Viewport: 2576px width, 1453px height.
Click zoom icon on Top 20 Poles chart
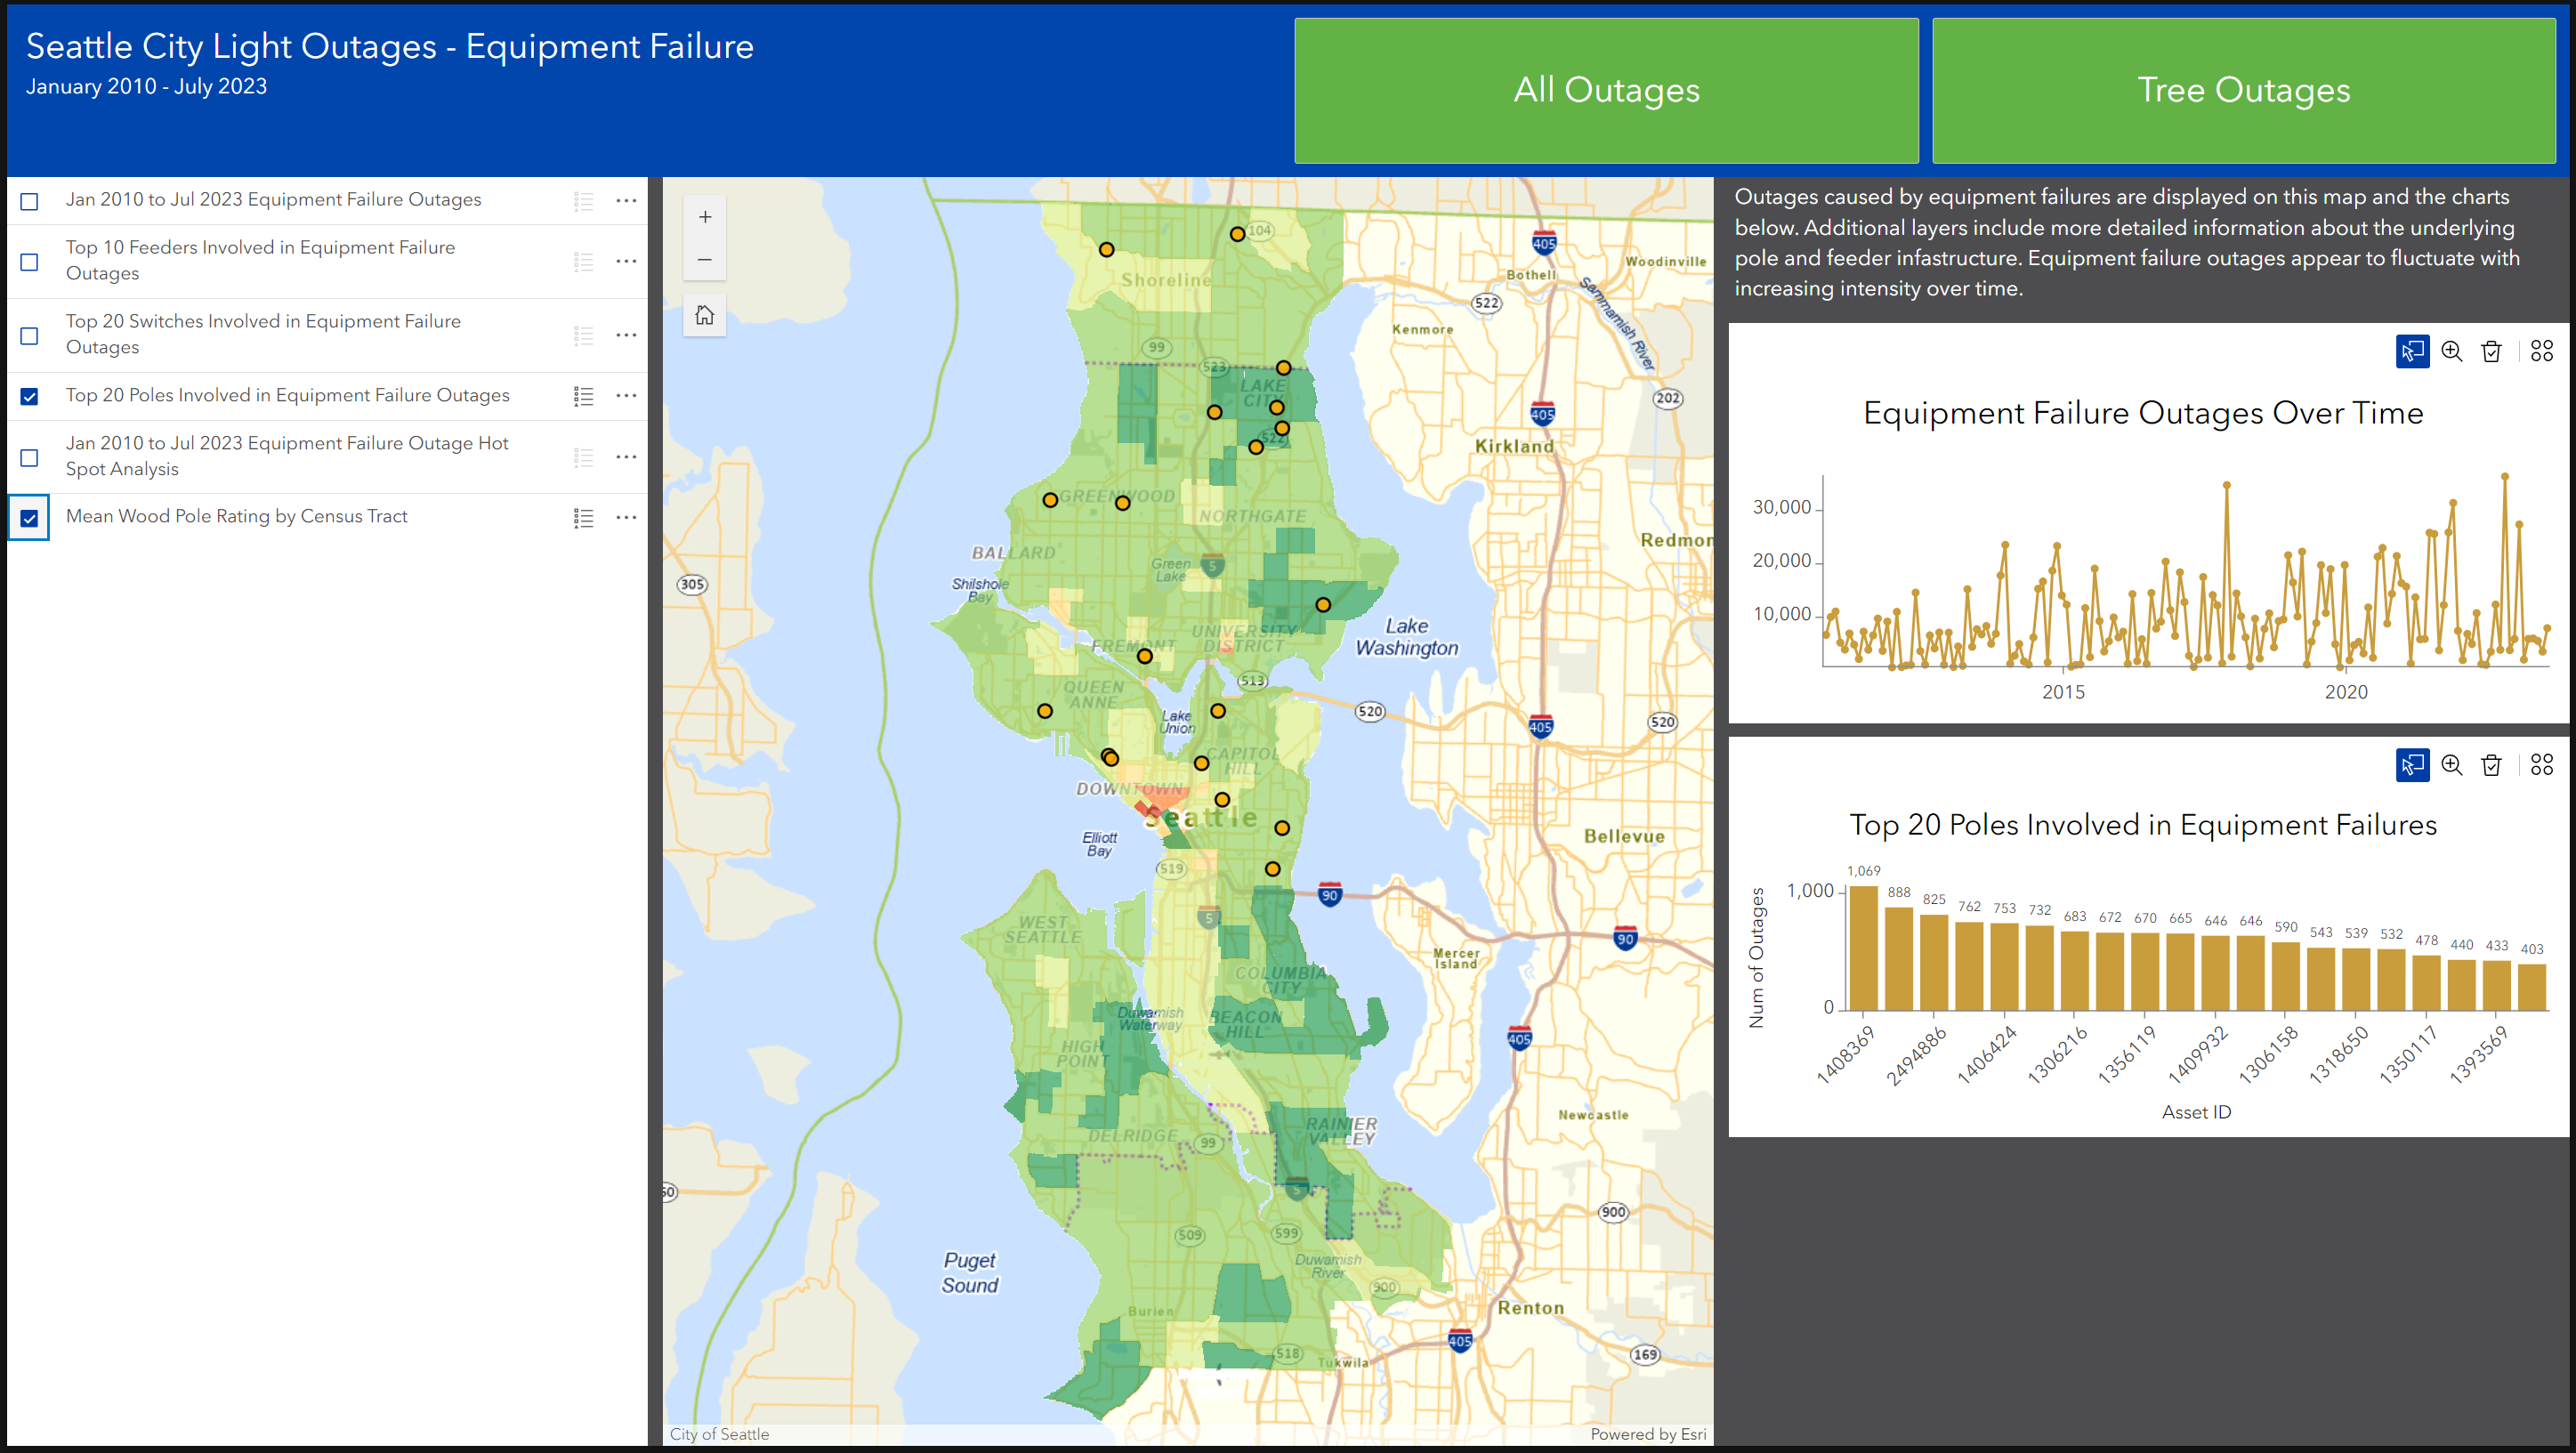tap(2451, 765)
